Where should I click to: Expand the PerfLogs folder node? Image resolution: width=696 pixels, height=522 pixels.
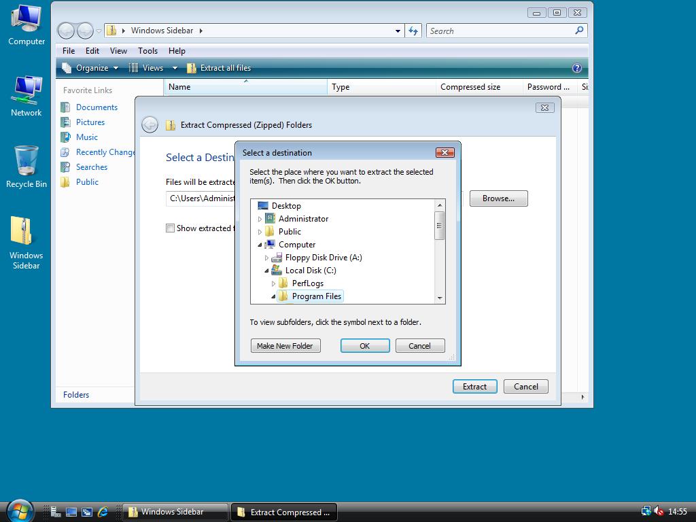pos(273,283)
